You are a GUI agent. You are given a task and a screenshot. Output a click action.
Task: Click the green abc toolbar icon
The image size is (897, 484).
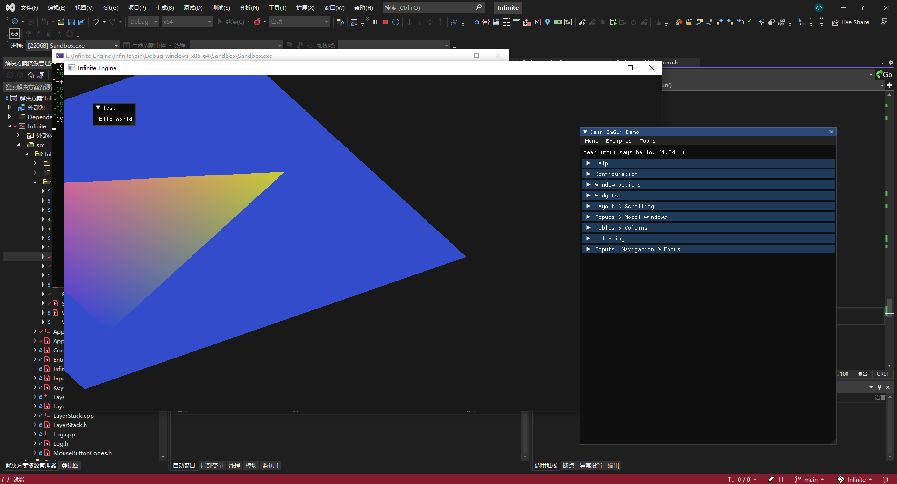pyautogui.click(x=558, y=22)
